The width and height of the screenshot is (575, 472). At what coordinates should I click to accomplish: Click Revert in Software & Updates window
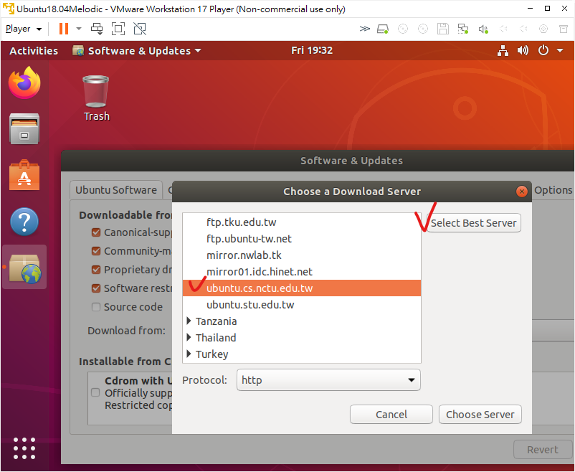542,450
